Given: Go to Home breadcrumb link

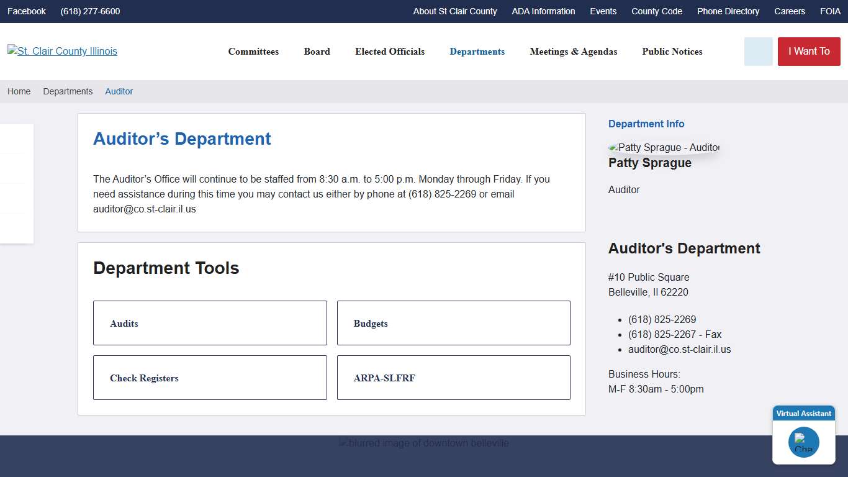Looking at the screenshot, I should 19,91.
